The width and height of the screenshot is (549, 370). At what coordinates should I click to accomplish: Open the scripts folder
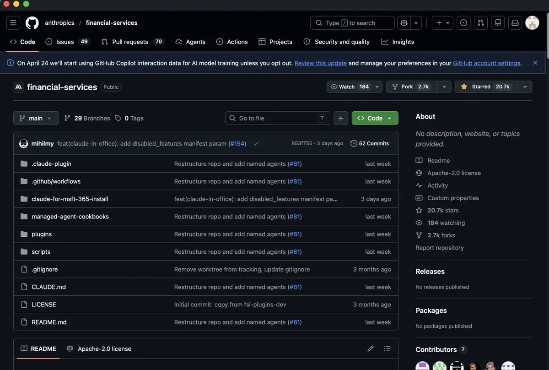[41, 252]
